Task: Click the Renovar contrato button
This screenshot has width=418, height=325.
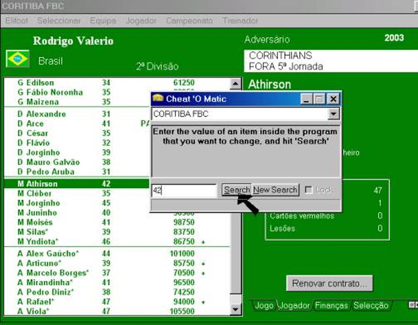Action: pyautogui.click(x=329, y=283)
